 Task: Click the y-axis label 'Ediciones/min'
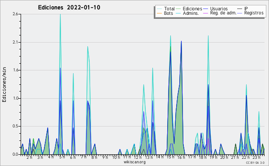coord(4,84)
